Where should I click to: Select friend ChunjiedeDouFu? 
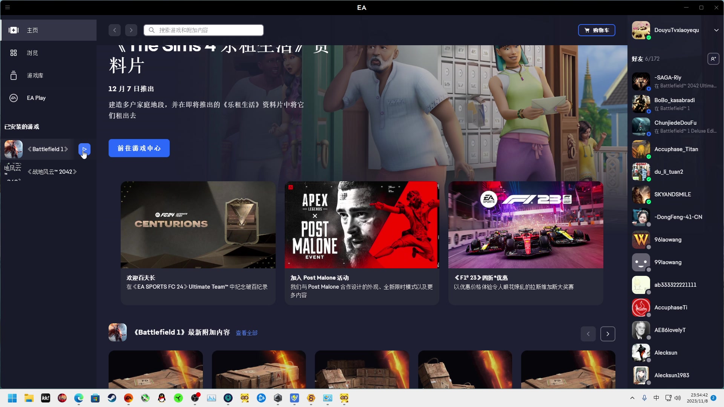[675, 127]
